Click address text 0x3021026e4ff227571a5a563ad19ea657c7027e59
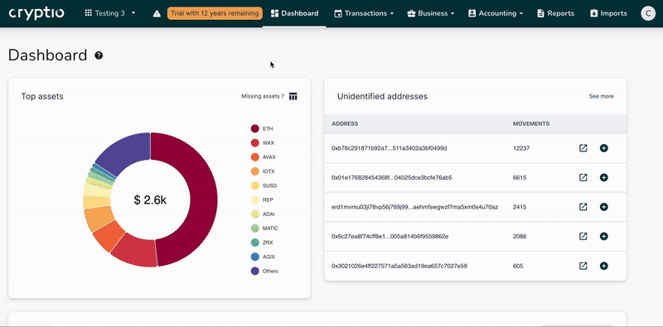 point(399,266)
